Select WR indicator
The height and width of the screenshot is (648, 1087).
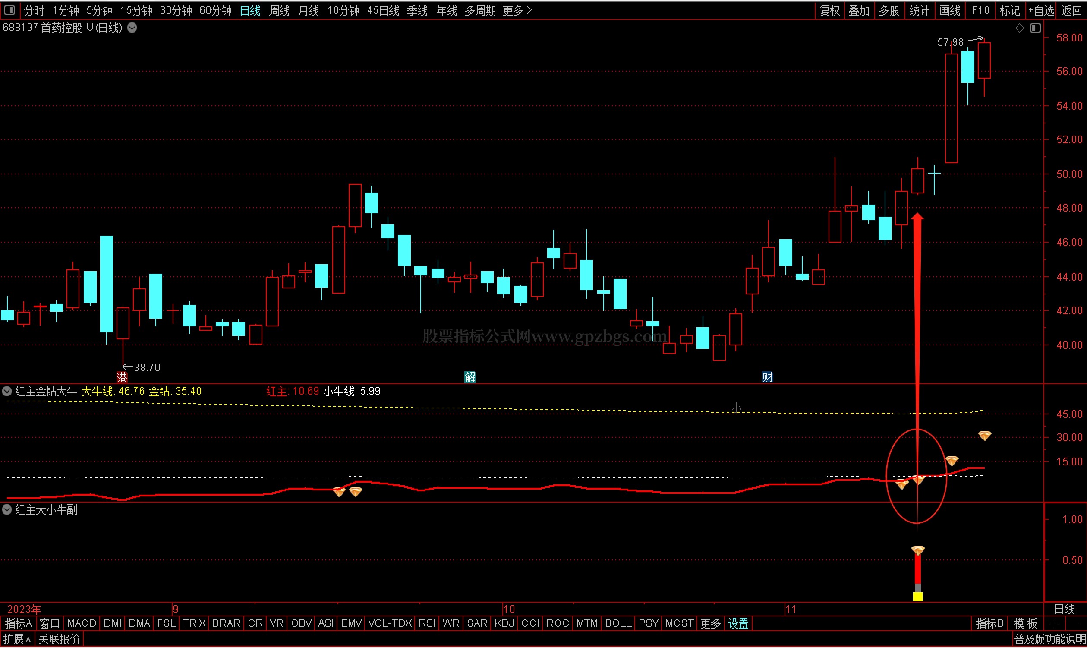(451, 623)
